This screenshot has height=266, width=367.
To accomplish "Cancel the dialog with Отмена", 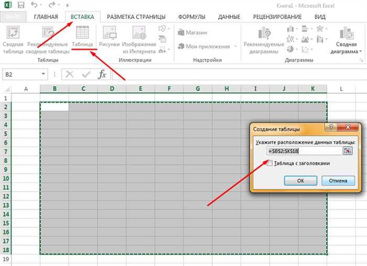I will (338, 181).
